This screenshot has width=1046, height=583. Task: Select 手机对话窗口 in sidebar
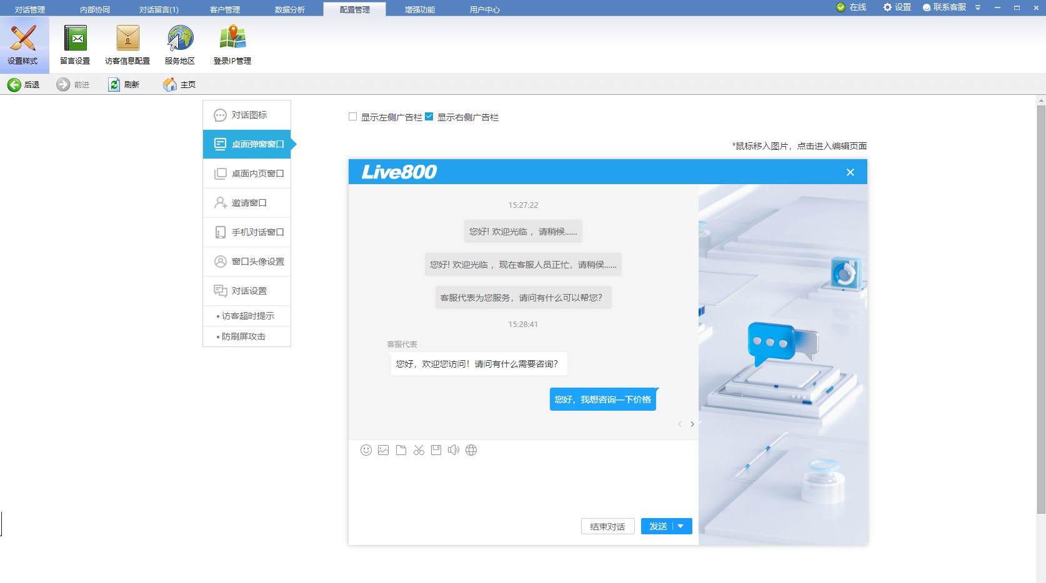(x=247, y=232)
